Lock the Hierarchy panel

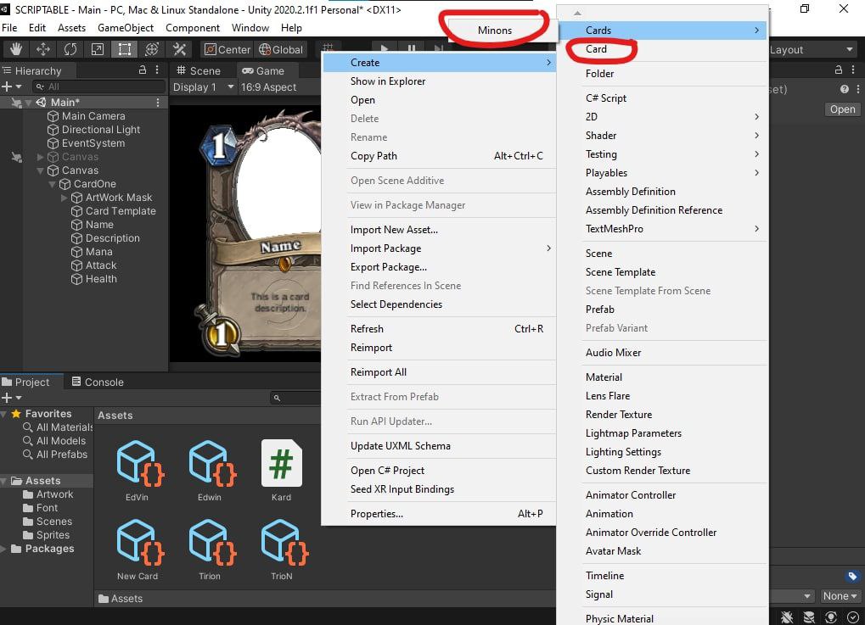pyautogui.click(x=143, y=70)
